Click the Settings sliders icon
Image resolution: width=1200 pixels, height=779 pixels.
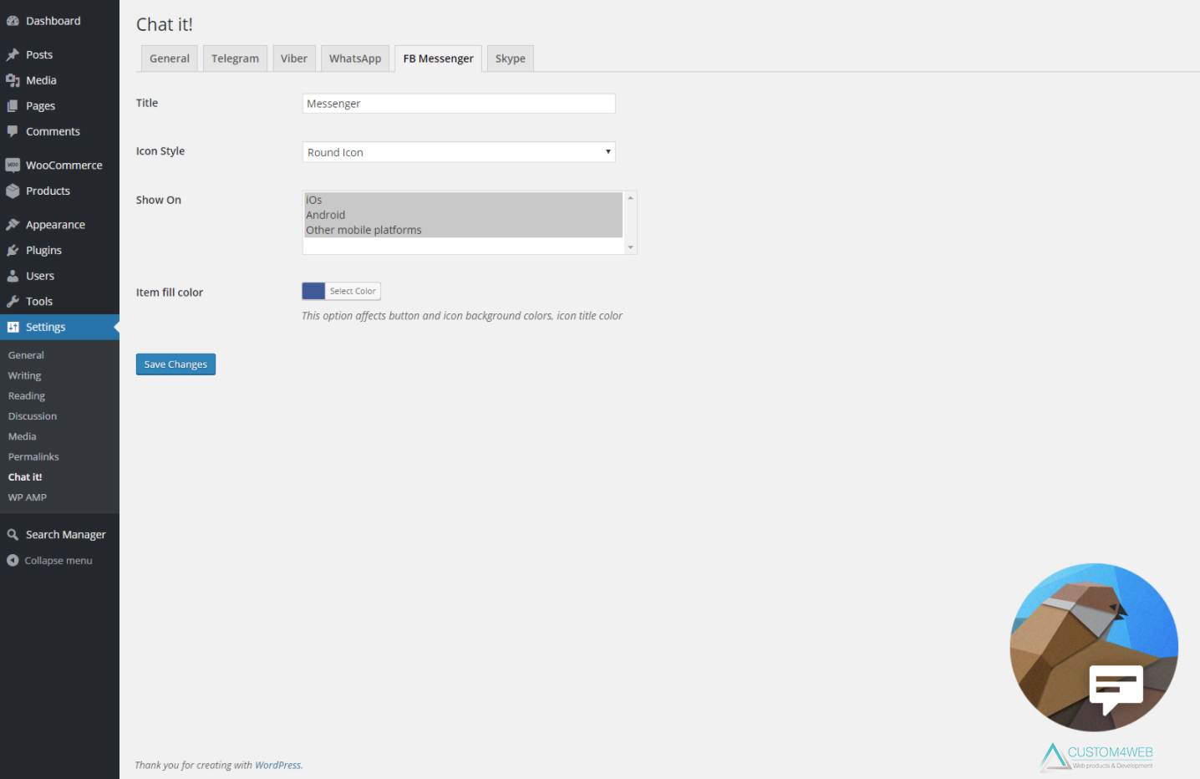click(x=13, y=327)
